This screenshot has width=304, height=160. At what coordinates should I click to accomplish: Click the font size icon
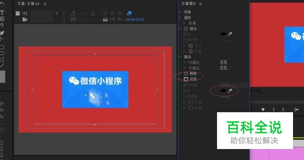coord(73,14)
